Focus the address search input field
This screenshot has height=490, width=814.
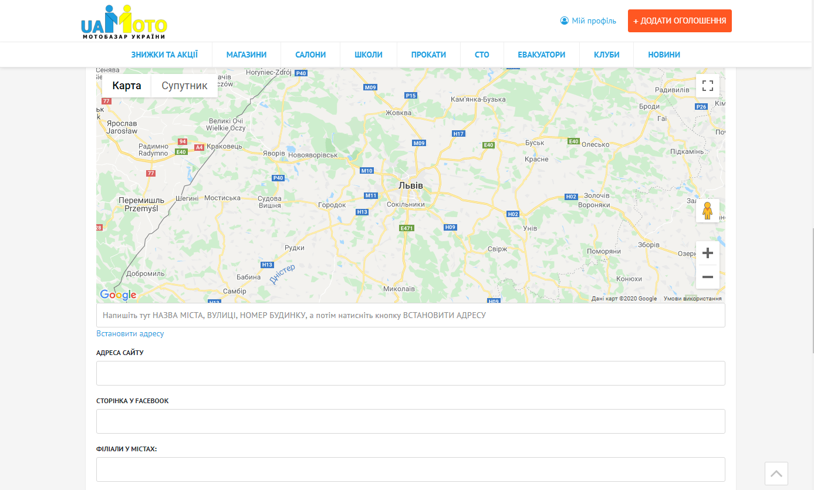click(x=411, y=315)
